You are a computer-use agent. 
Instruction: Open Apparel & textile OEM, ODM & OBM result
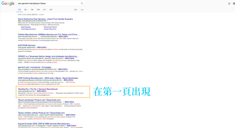point(45,124)
